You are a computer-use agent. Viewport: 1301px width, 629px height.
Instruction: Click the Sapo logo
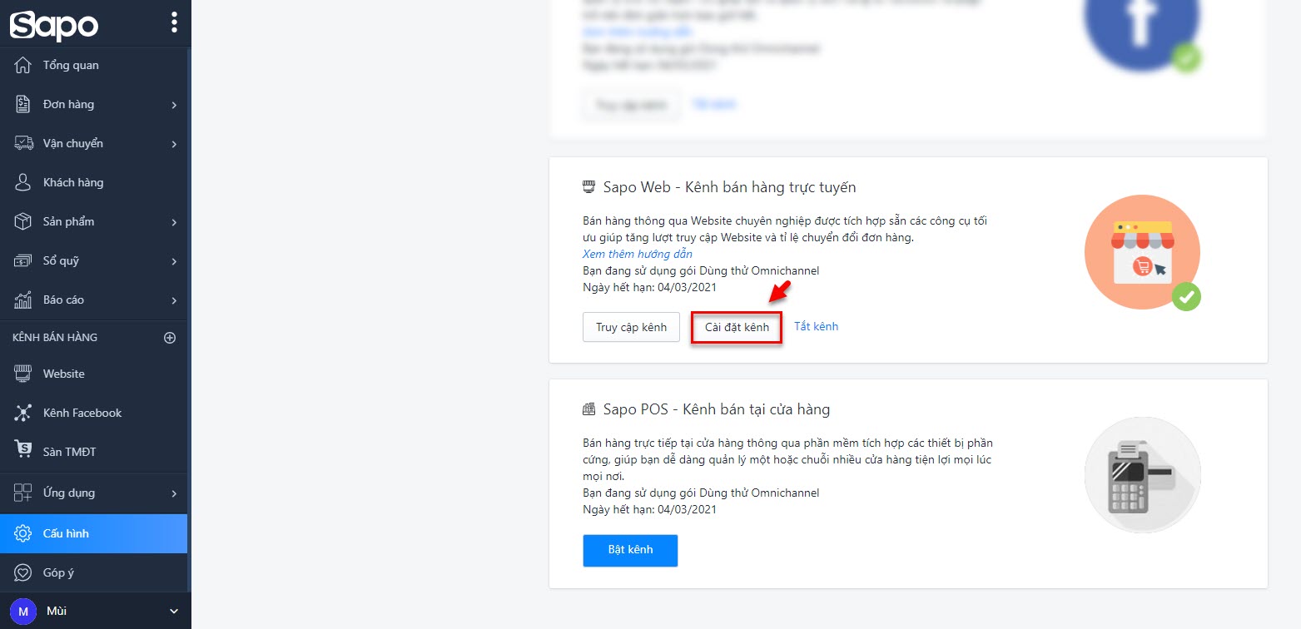54,24
